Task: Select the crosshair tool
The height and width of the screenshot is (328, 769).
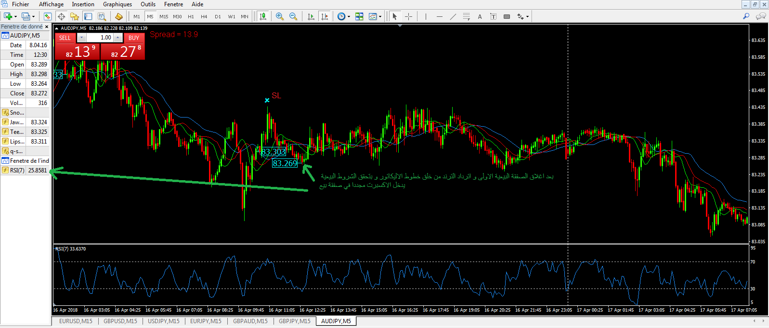Action: coord(408,16)
